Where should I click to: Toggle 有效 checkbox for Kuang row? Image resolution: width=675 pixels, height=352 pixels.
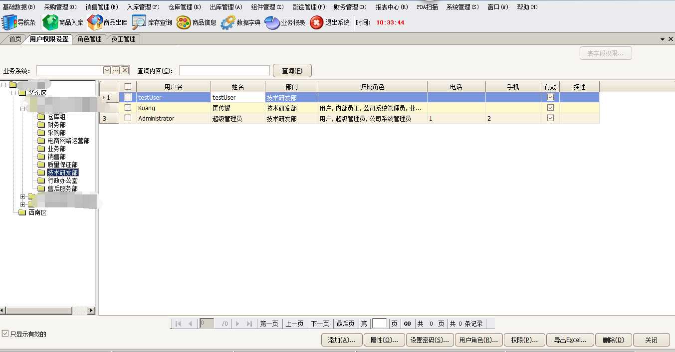pyautogui.click(x=551, y=108)
